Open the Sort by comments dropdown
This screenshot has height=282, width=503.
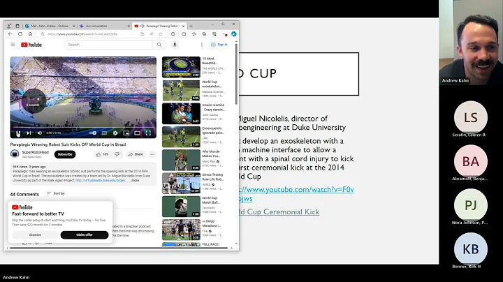55,193
